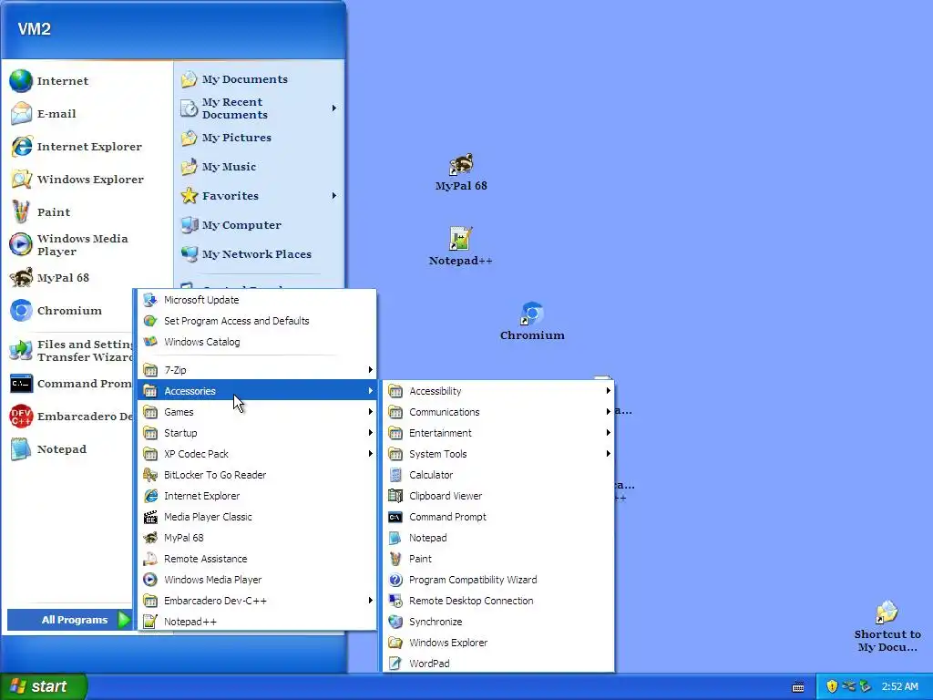
Task: Expand Accessibility submenu
Action: pos(497,391)
